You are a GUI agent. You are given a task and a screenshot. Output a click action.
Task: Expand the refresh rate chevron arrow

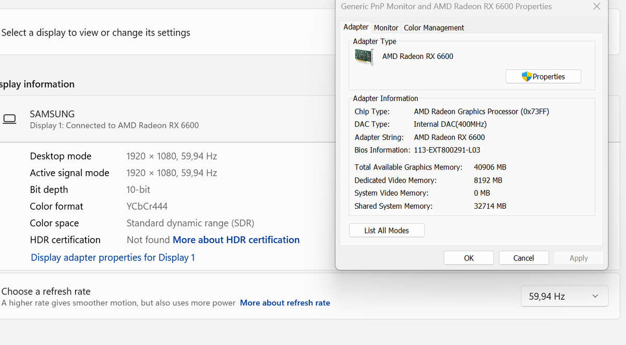pos(595,296)
